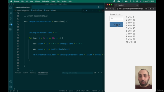Open the Run and Debug view
Viewport: 164px width, 92px height.
point(11,24)
